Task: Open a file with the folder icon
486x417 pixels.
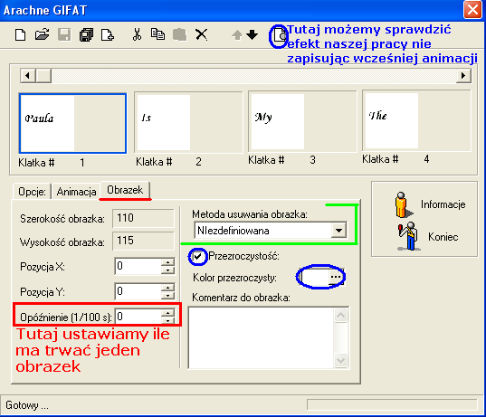Action: [x=43, y=34]
